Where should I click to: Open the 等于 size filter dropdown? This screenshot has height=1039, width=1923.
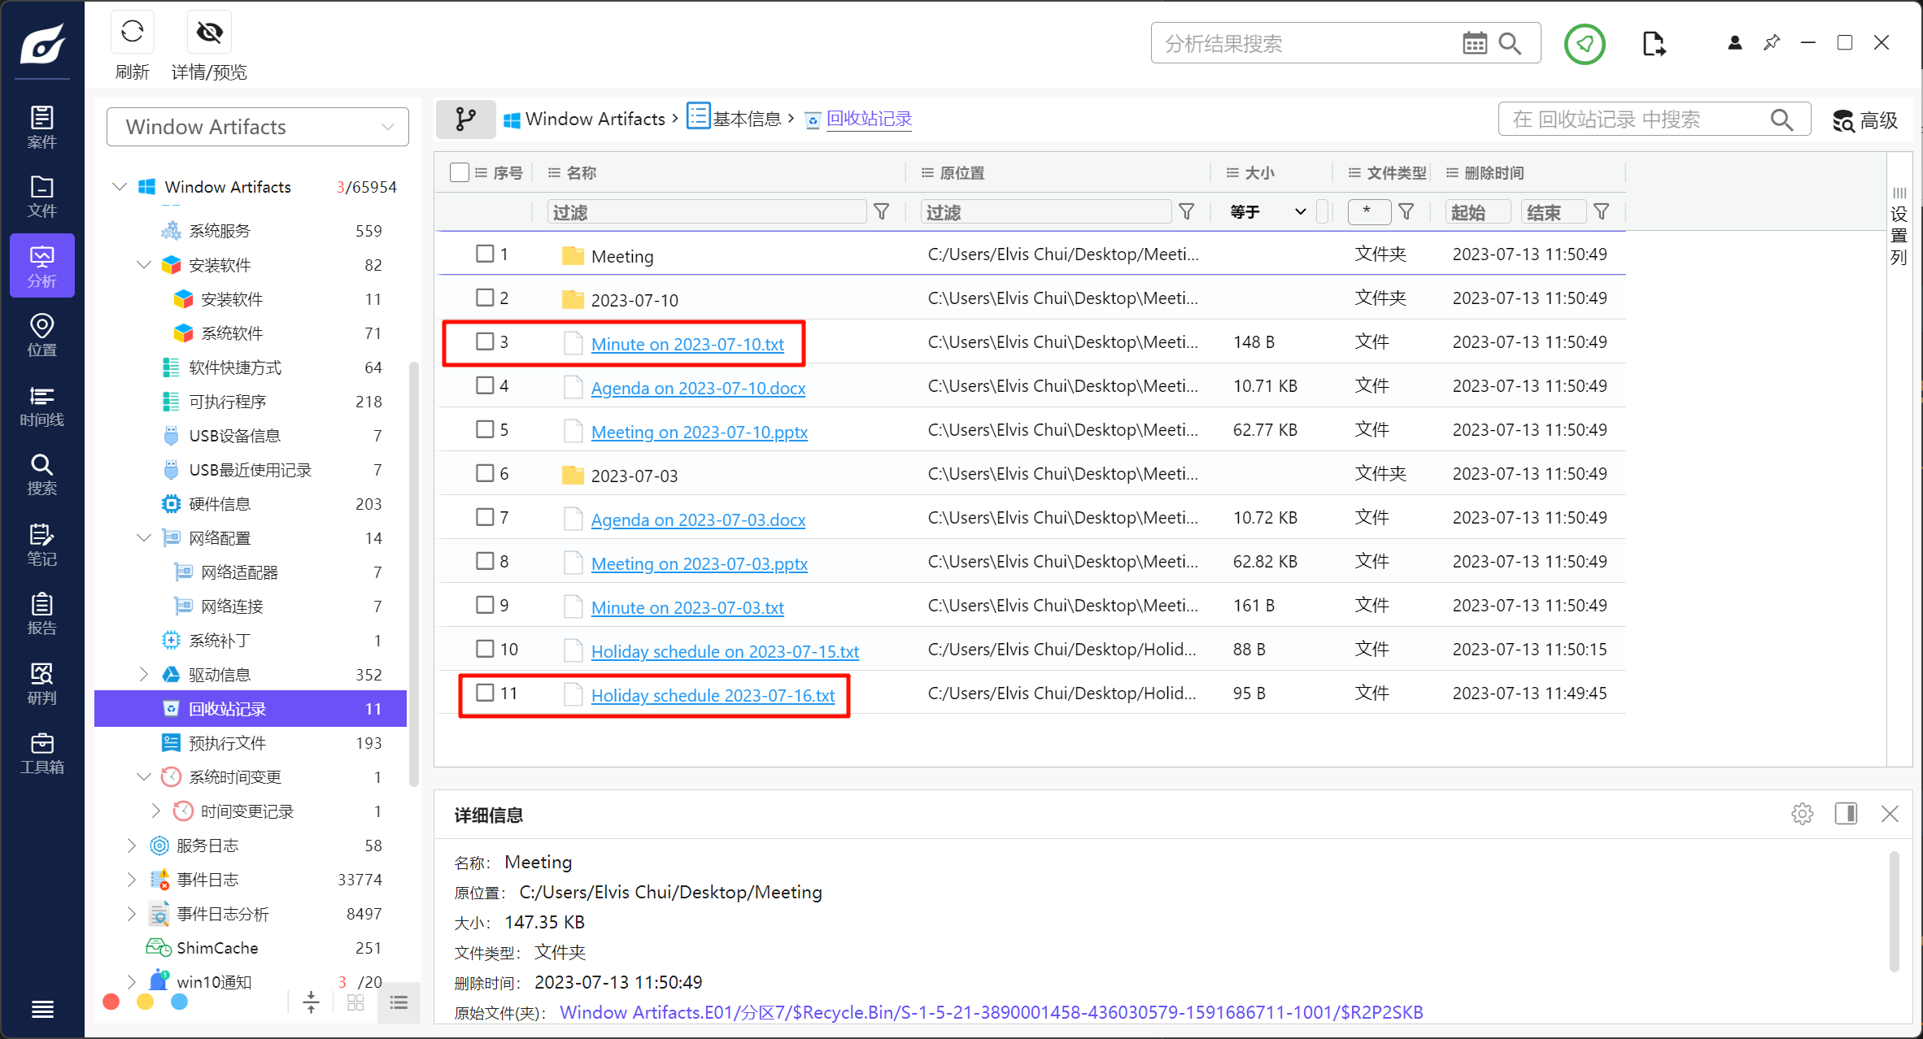tap(1267, 212)
